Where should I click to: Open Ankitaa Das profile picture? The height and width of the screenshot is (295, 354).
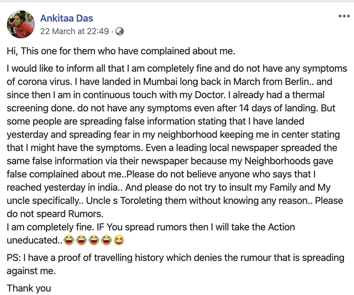20,25
